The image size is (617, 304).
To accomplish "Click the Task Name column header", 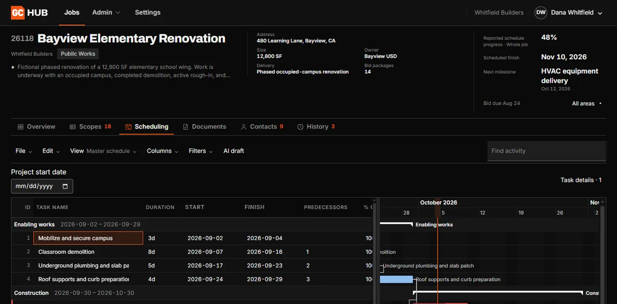I will point(52,207).
